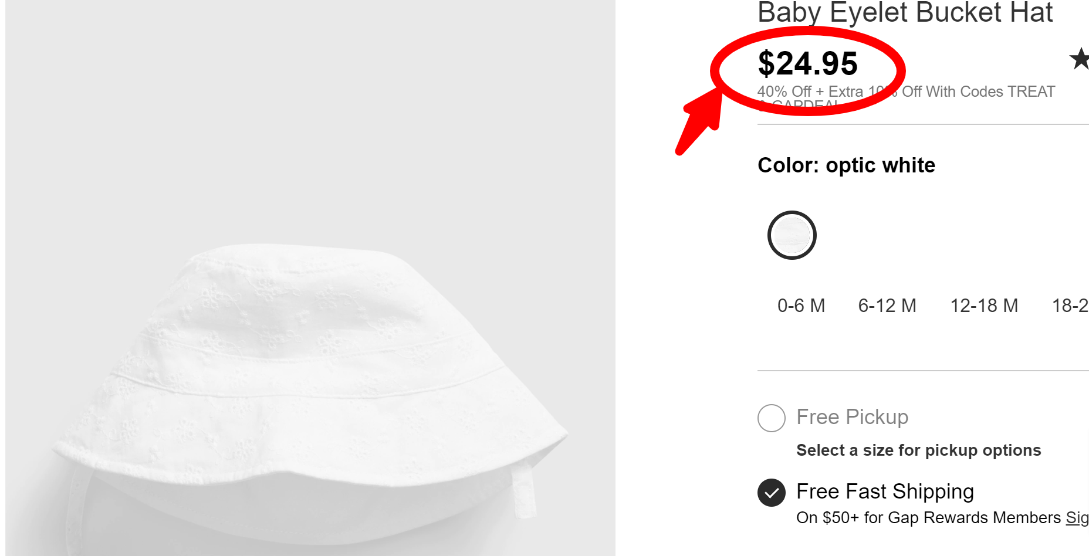The height and width of the screenshot is (556, 1089).
Task: Pick the 12-18 M size
Action: [x=983, y=306]
